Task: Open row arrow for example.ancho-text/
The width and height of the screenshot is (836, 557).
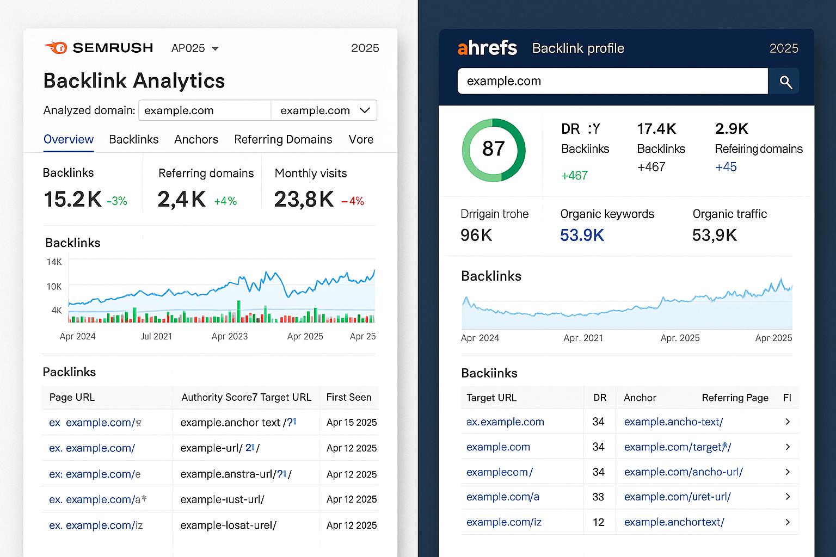Action: coord(788,422)
